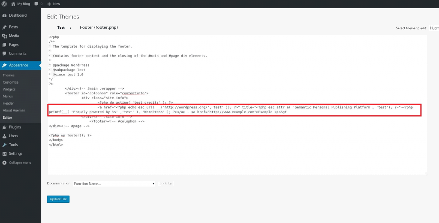Open the Plugins menu item
The height and width of the screenshot is (223, 439).
(15, 127)
